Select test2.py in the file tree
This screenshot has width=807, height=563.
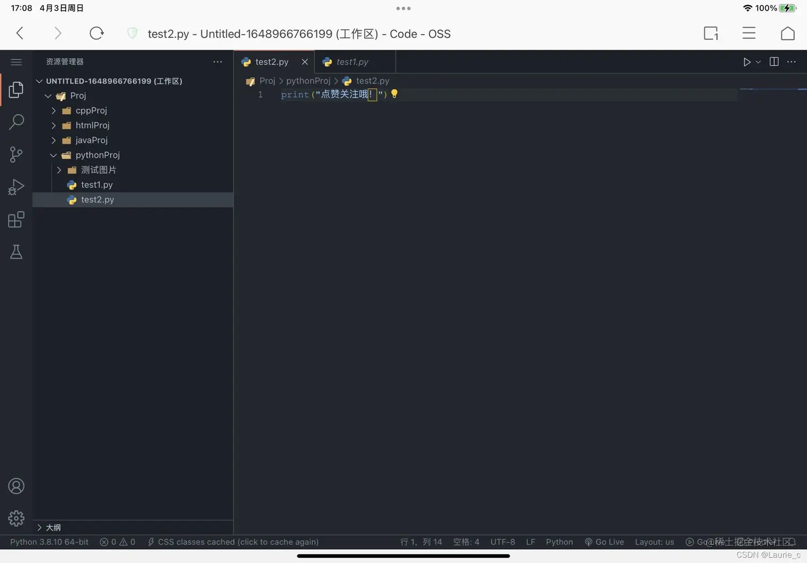[x=133, y=200]
